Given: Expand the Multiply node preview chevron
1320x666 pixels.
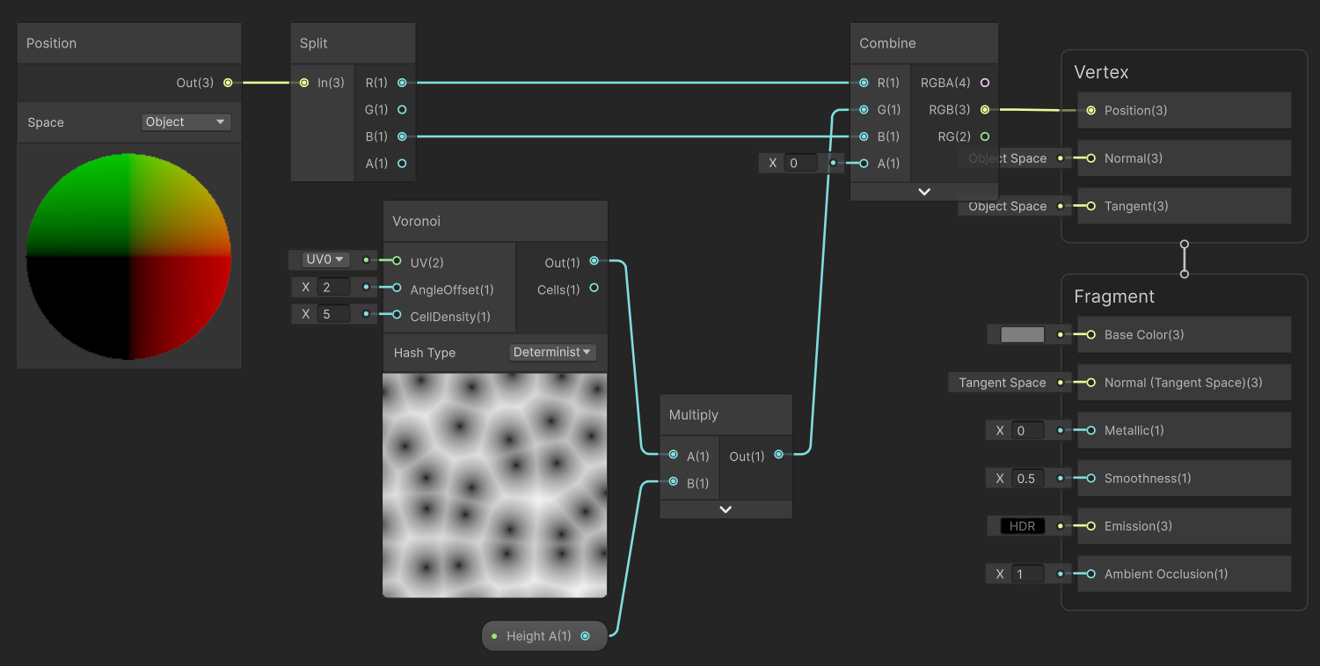Looking at the screenshot, I should pos(726,509).
